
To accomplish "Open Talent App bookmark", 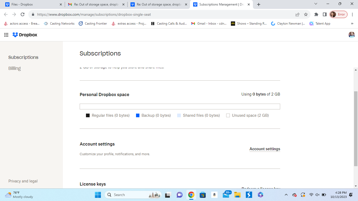I will (320, 24).
